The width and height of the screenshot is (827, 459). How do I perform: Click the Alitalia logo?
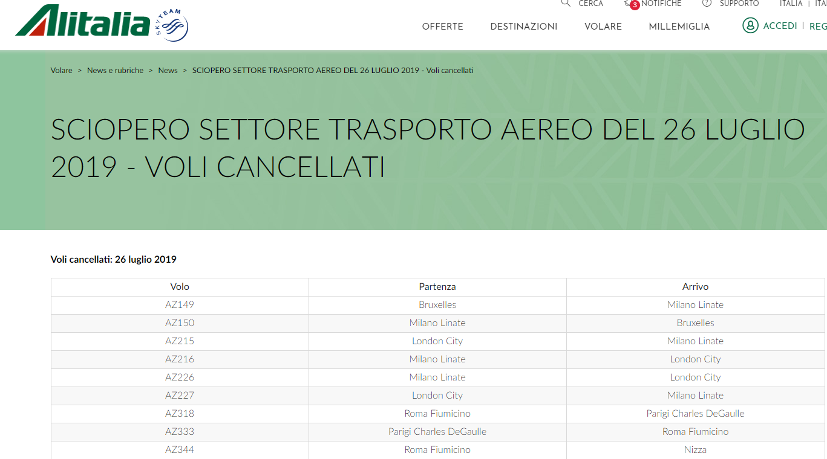click(x=83, y=22)
